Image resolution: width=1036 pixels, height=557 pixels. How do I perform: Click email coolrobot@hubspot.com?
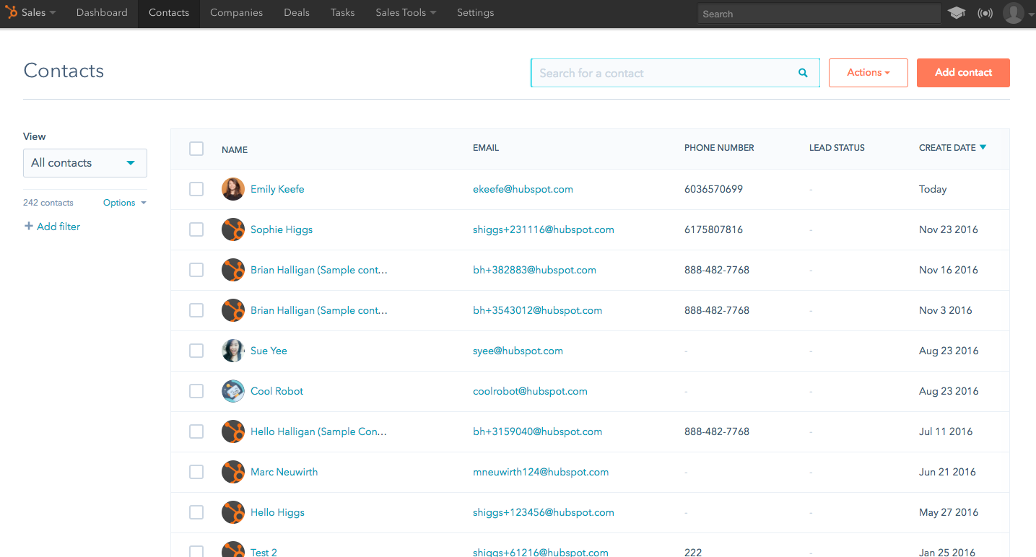(530, 391)
